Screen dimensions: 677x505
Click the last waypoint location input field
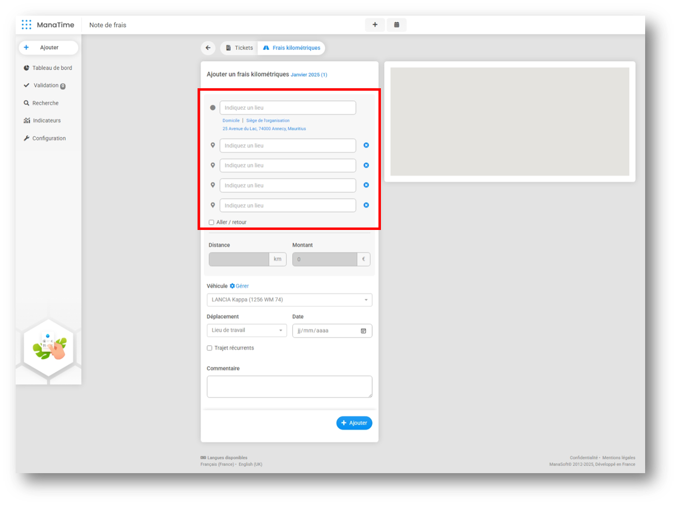click(288, 205)
